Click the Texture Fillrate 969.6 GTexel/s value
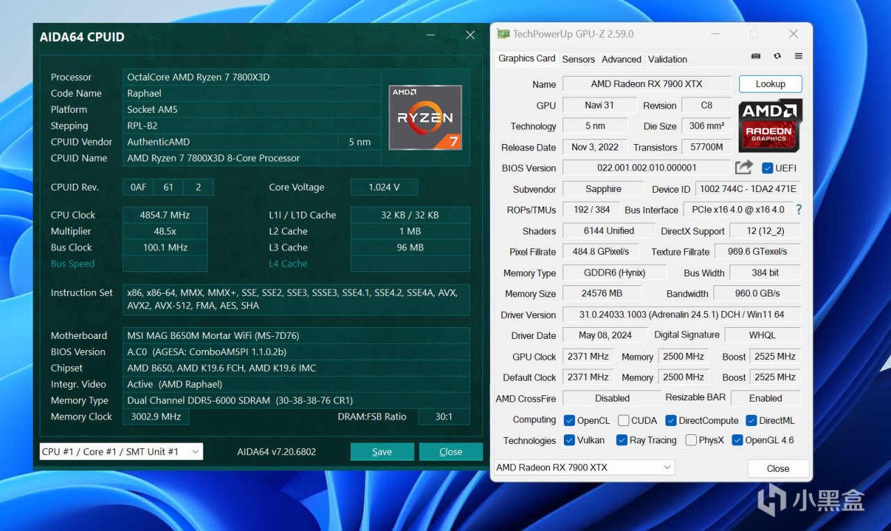This screenshot has height=531, width=891. coord(757,251)
